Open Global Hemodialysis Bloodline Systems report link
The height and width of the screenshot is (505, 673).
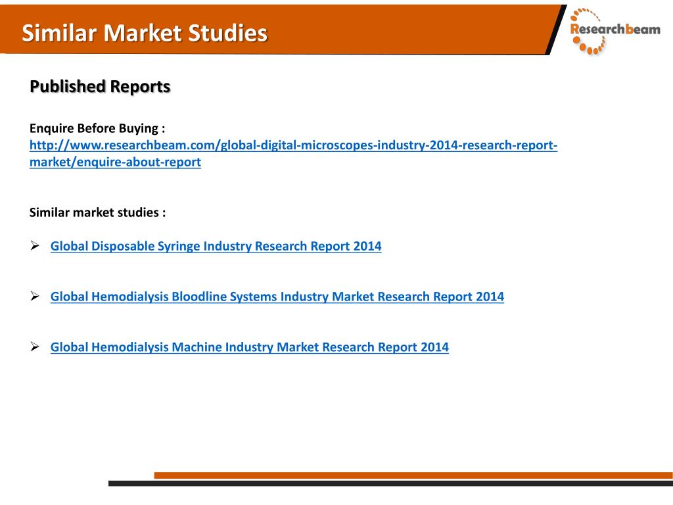pyautogui.click(x=277, y=297)
